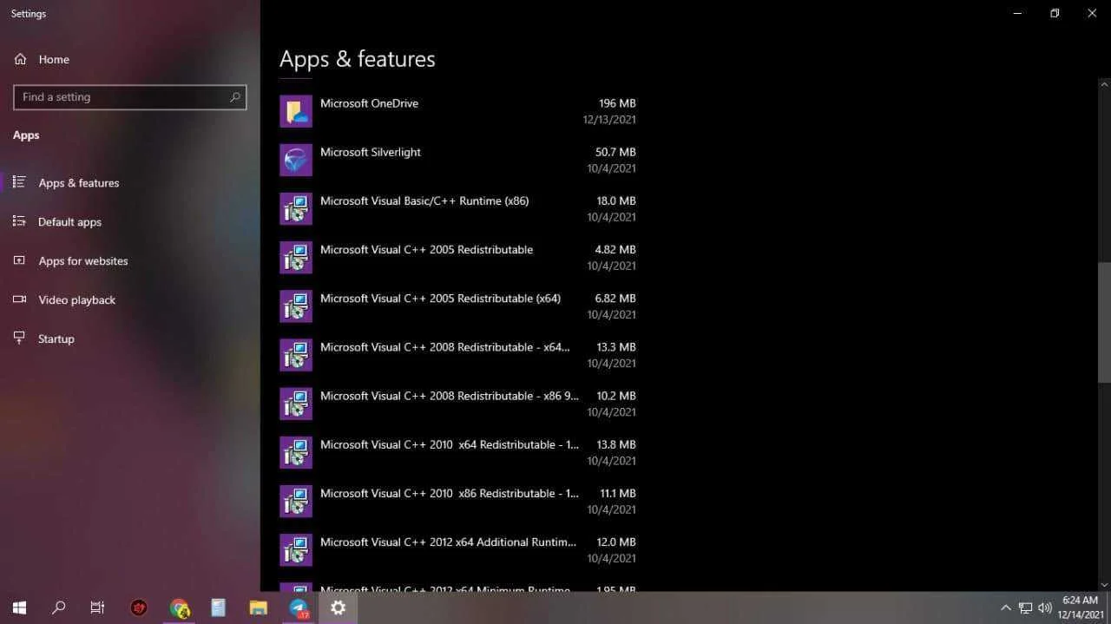Open Task View from the taskbar
Viewport: 1111px width, 624px height.
pyautogui.click(x=97, y=608)
